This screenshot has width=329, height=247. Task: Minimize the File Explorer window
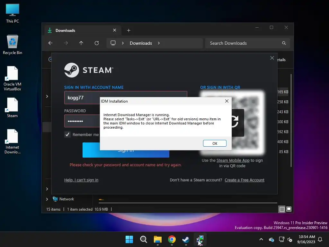coord(257,28)
